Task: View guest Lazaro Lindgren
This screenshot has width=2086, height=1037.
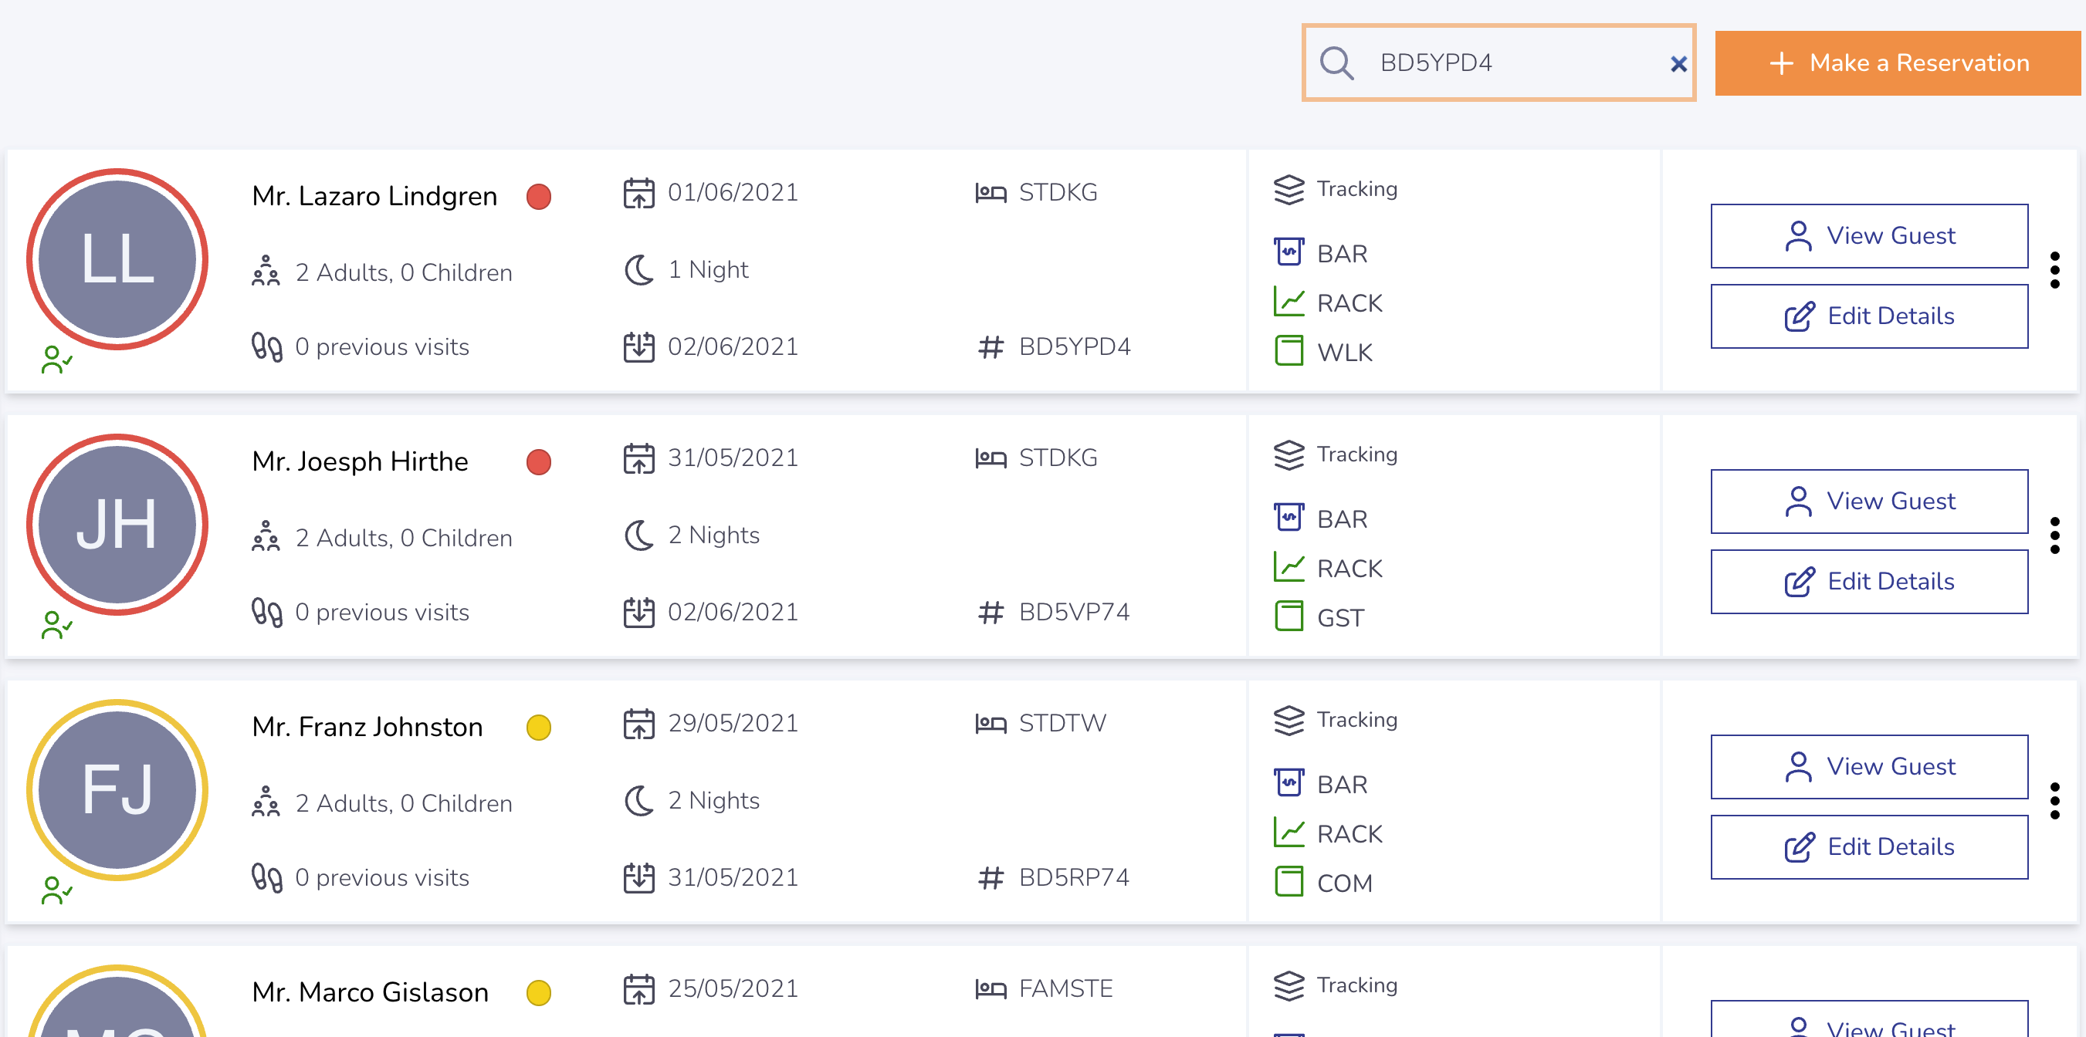Action: tap(1869, 235)
